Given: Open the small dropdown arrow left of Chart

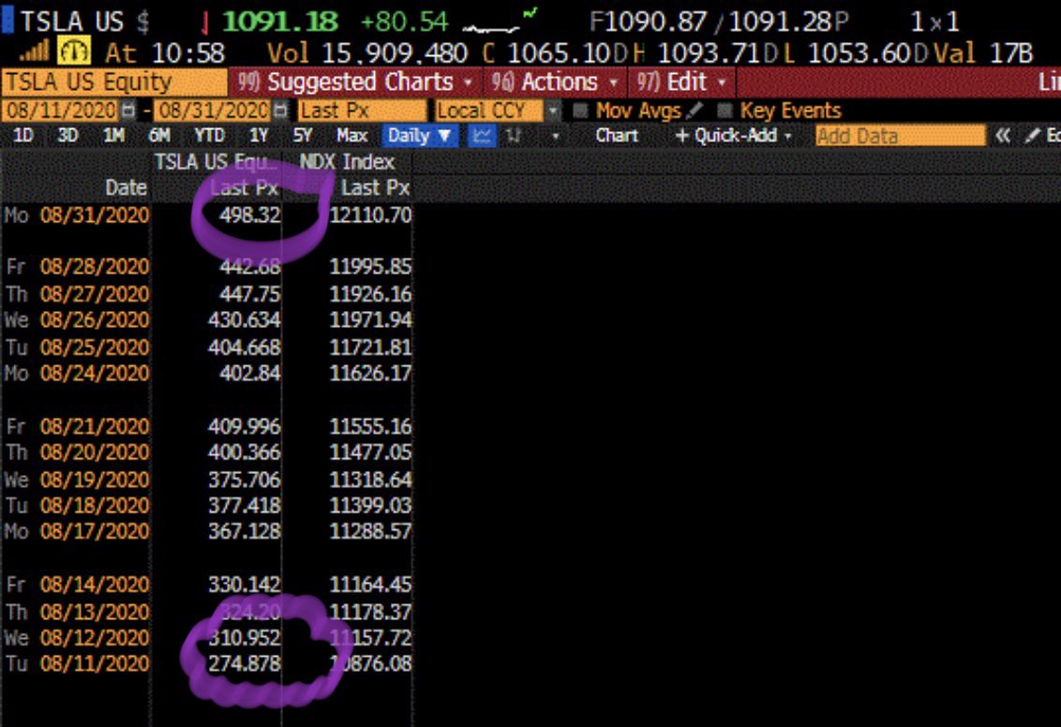Looking at the screenshot, I should pyautogui.click(x=556, y=137).
